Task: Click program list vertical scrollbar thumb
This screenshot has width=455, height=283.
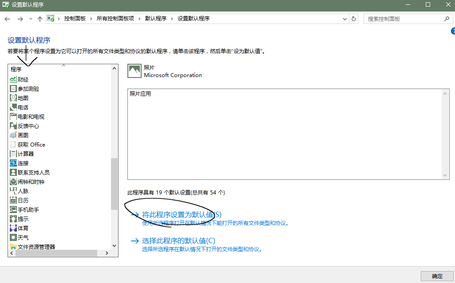Action: (115, 184)
